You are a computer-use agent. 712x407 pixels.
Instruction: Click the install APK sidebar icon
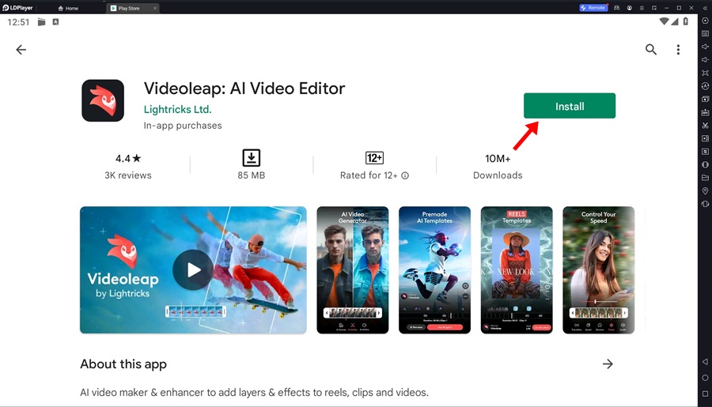pyautogui.click(x=705, y=112)
